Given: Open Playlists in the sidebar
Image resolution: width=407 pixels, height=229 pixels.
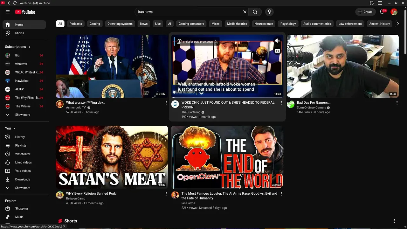Looking at the screenshot, I should [x=24, y=145].
